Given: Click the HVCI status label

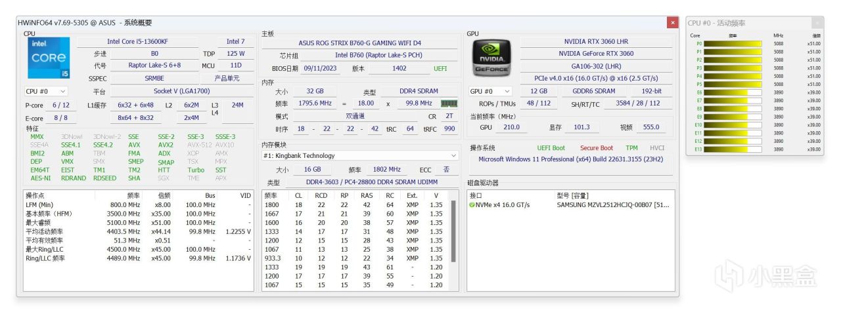Looking at the screenshot, I should pos(657,148).
